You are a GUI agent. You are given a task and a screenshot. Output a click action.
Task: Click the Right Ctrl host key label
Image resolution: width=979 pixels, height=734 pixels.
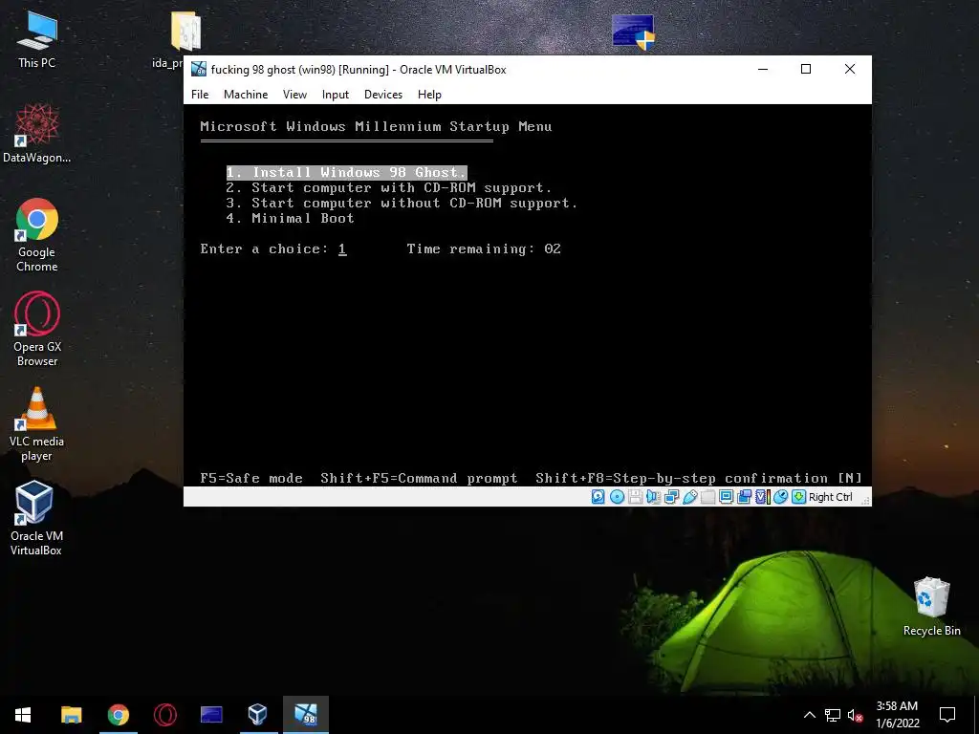tap(831, 497)
